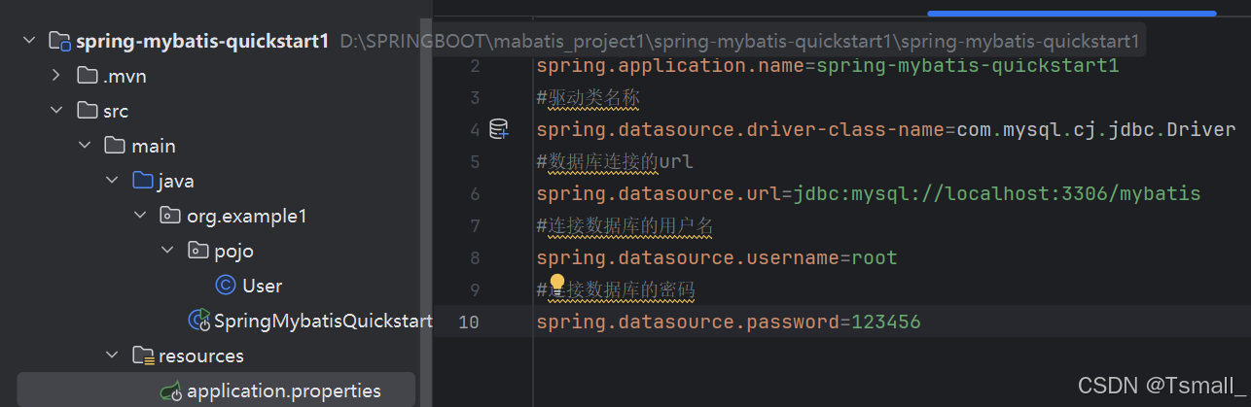Click the root username value
The width and height of the screenshot is (1251, 407).
(875, 257)
